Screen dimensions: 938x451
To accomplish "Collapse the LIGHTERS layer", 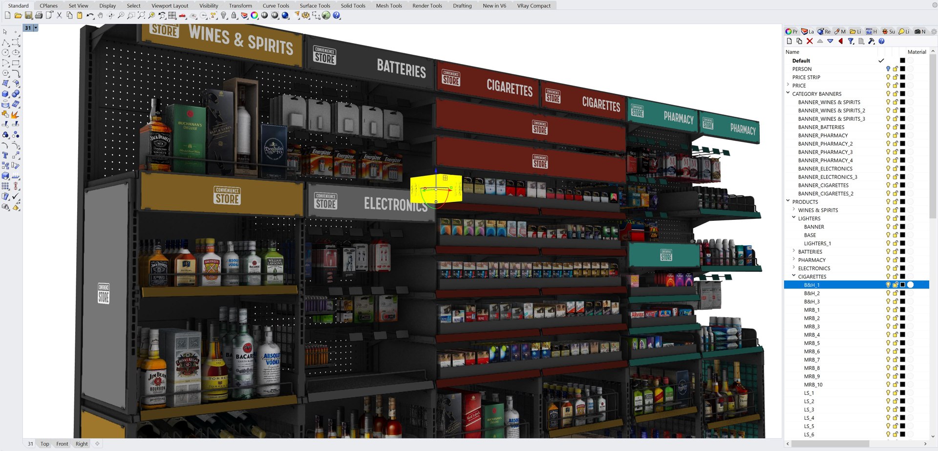I will click(x=794, y=218).
